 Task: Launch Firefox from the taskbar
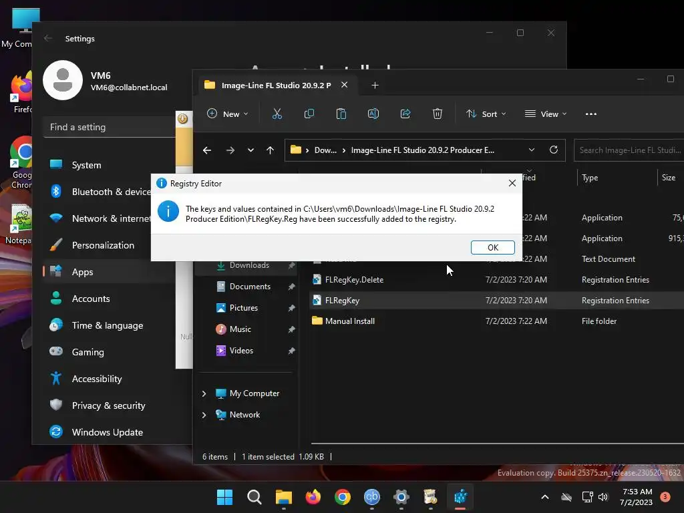(x=313, y=497)
